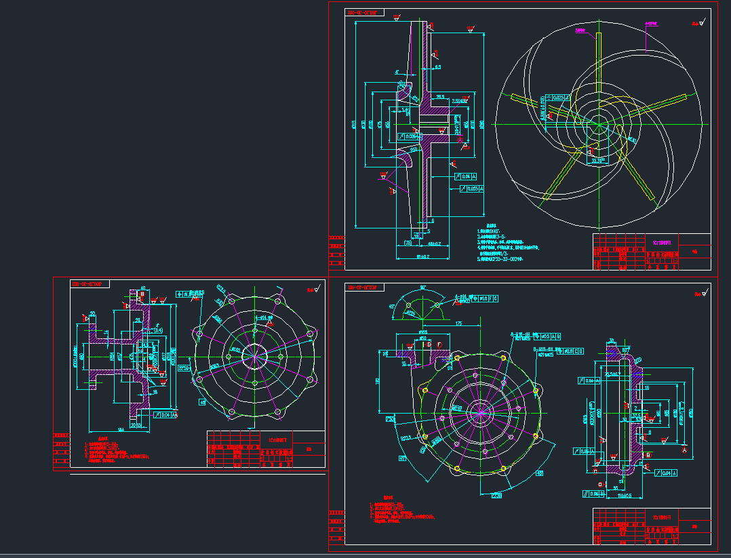
Task: Select the impeller front view center point
Action: (597, 124)
